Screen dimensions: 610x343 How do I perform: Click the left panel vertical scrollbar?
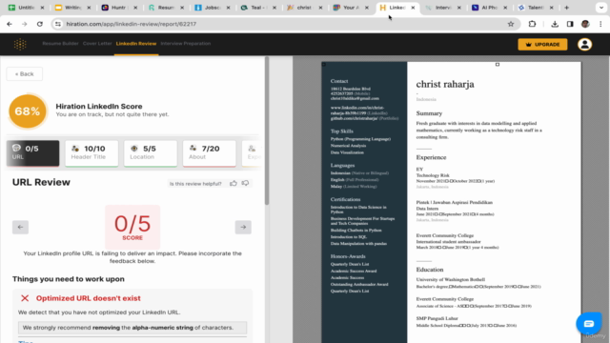point(267,131)
